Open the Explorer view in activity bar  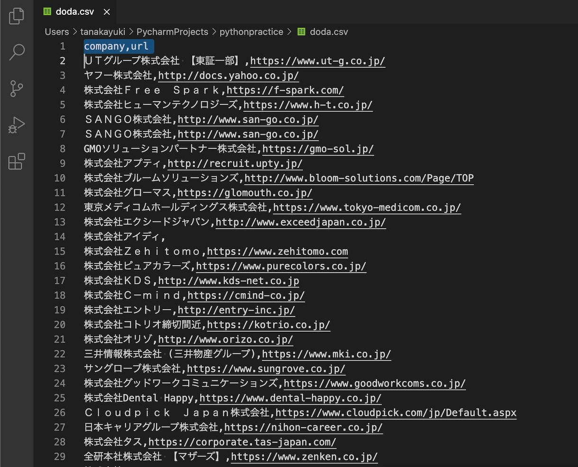tap(17, 16)
